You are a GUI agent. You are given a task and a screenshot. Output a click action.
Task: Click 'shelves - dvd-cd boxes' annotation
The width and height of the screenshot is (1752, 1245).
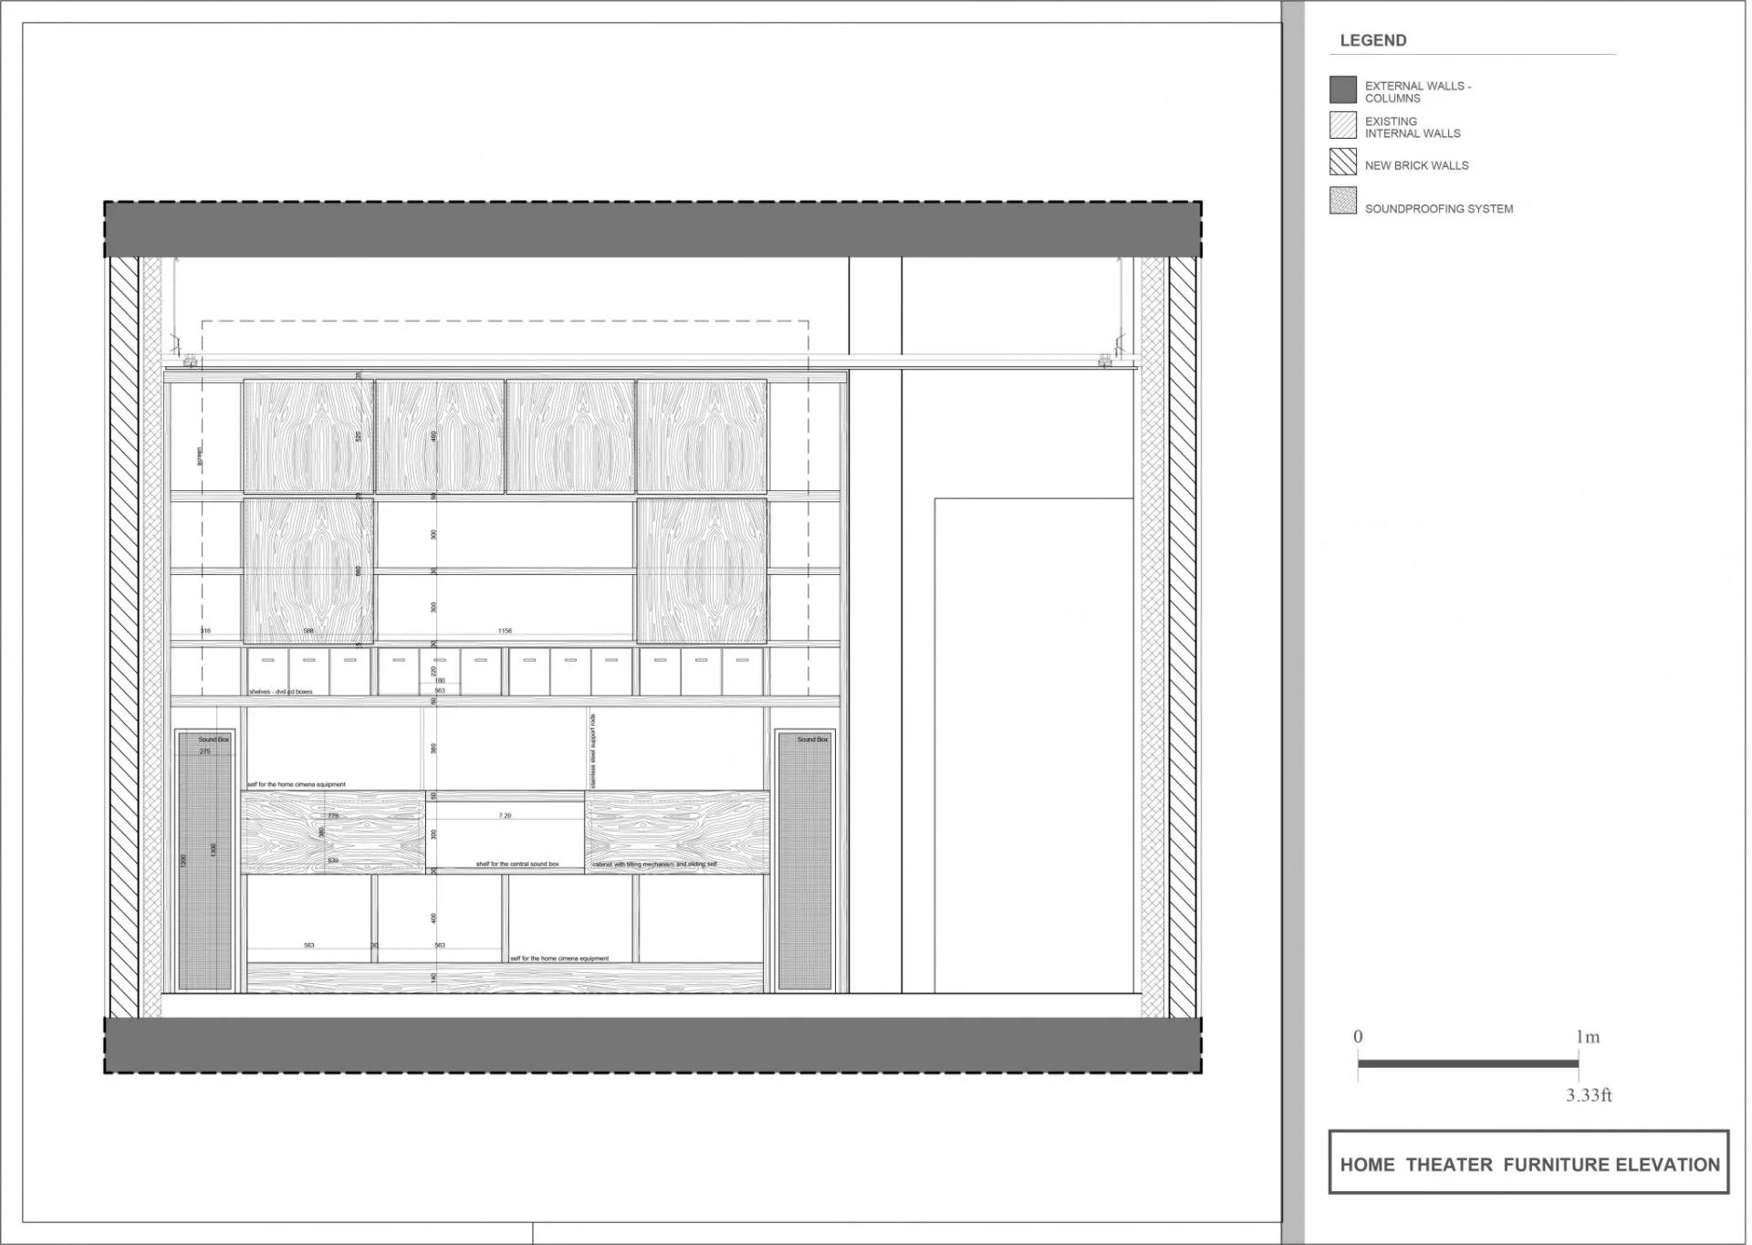(280, 692)
